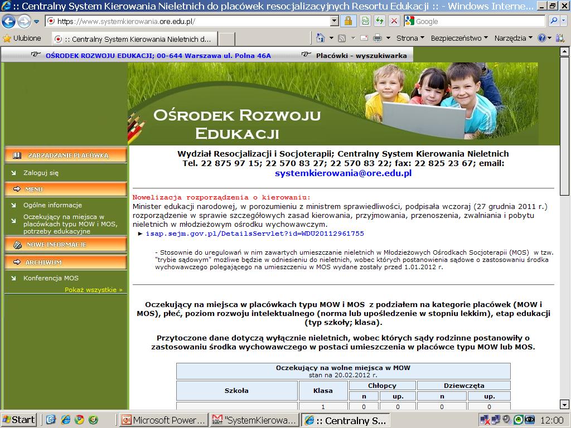
Task: Click the printer icon
Action: pyautogui.click(x=378, y=38)
